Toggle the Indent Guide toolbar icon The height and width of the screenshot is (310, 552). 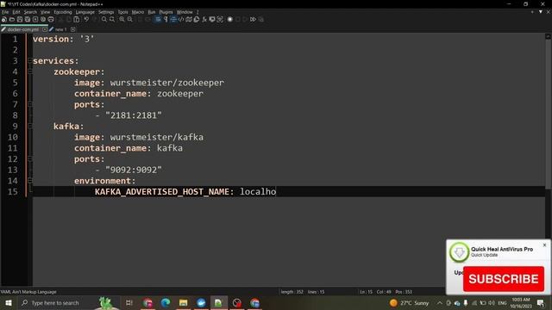pyautogui.click(x=173, y=19)
